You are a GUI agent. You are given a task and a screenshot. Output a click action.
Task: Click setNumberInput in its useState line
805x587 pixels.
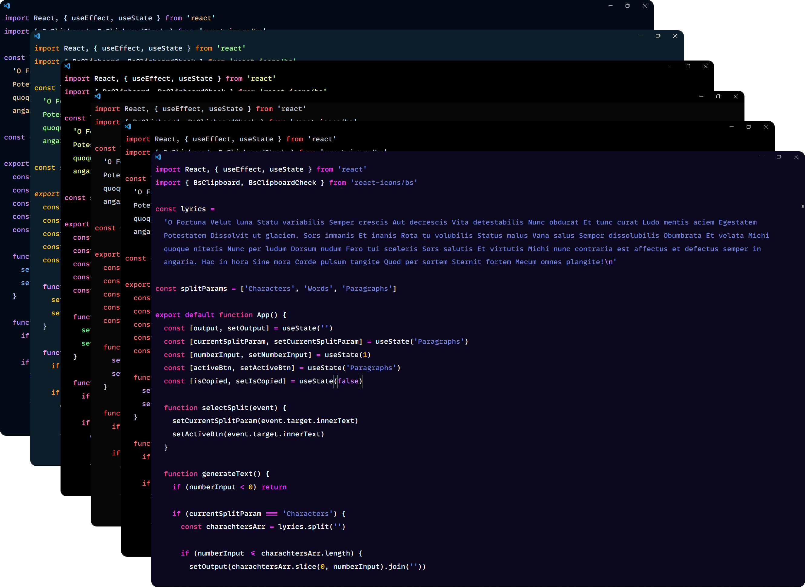(278, 355)
